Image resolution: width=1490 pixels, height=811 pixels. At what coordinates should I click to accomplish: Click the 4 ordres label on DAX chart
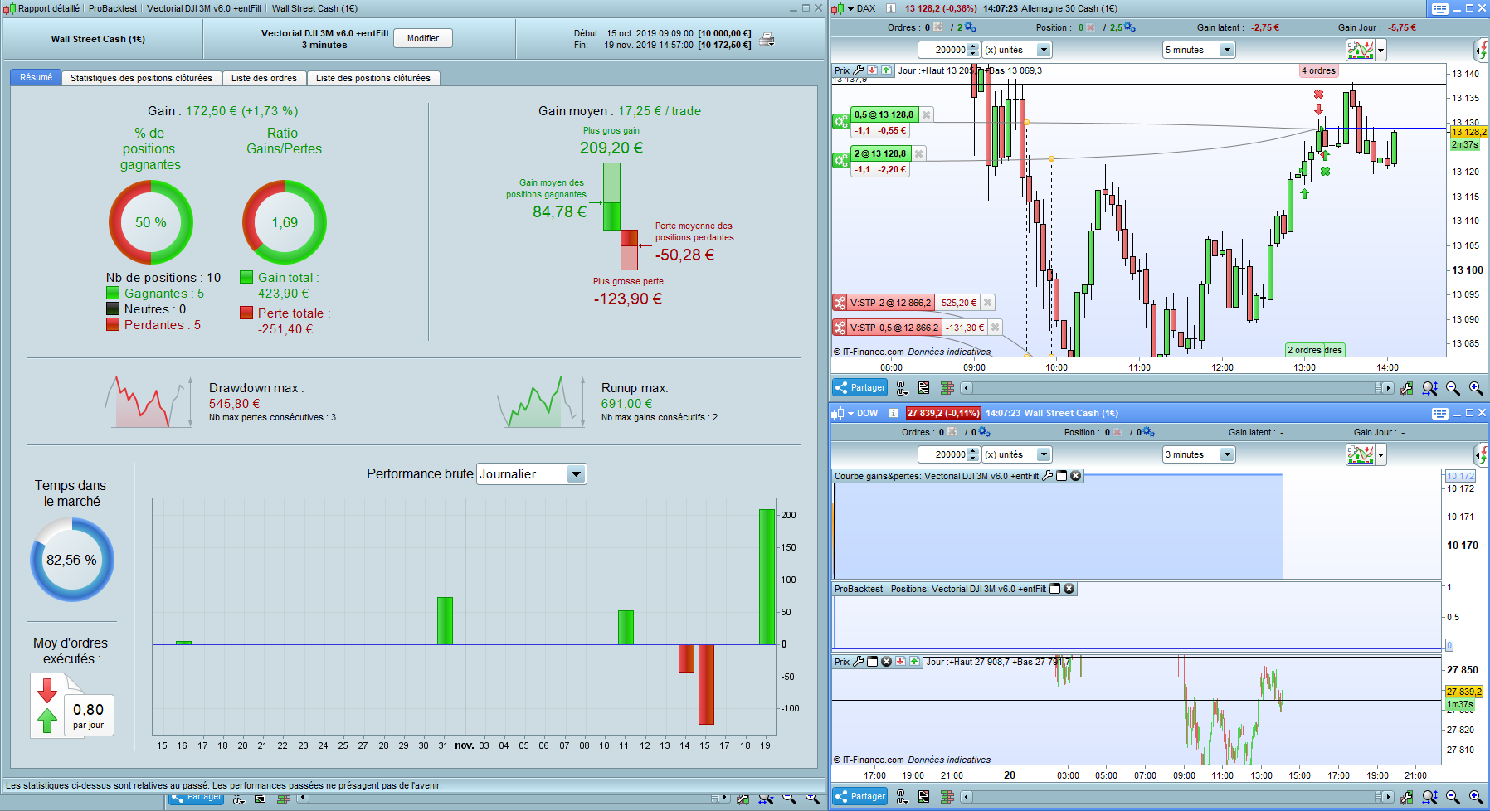click(1318, 70)
